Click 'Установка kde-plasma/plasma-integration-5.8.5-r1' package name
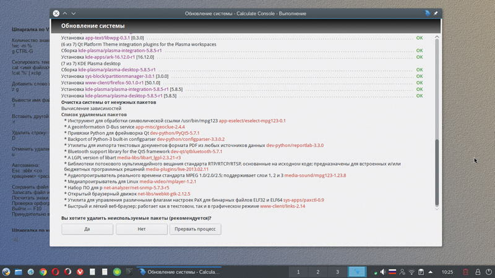 [x=127, y=89]
